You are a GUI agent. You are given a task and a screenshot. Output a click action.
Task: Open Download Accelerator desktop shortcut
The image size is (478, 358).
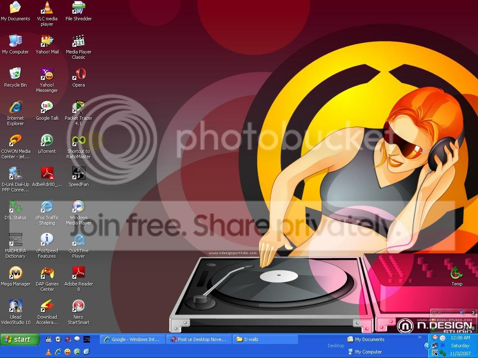tap(47, 312)
